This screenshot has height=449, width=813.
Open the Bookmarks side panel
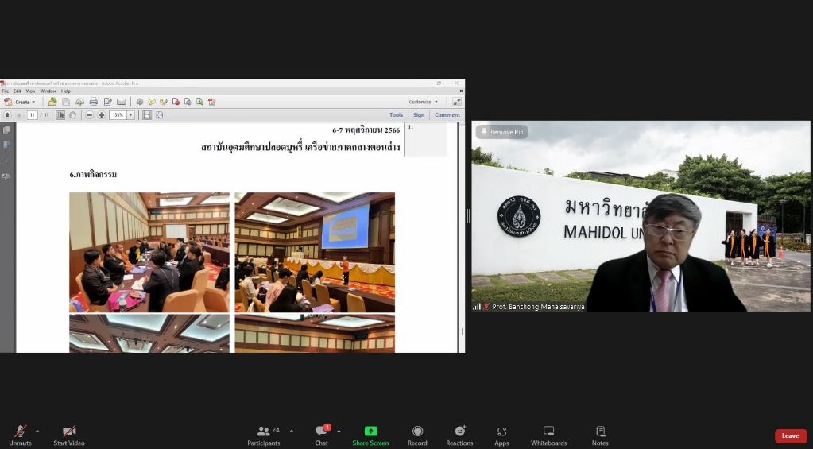pyautogui.click(x=6, y=145)
